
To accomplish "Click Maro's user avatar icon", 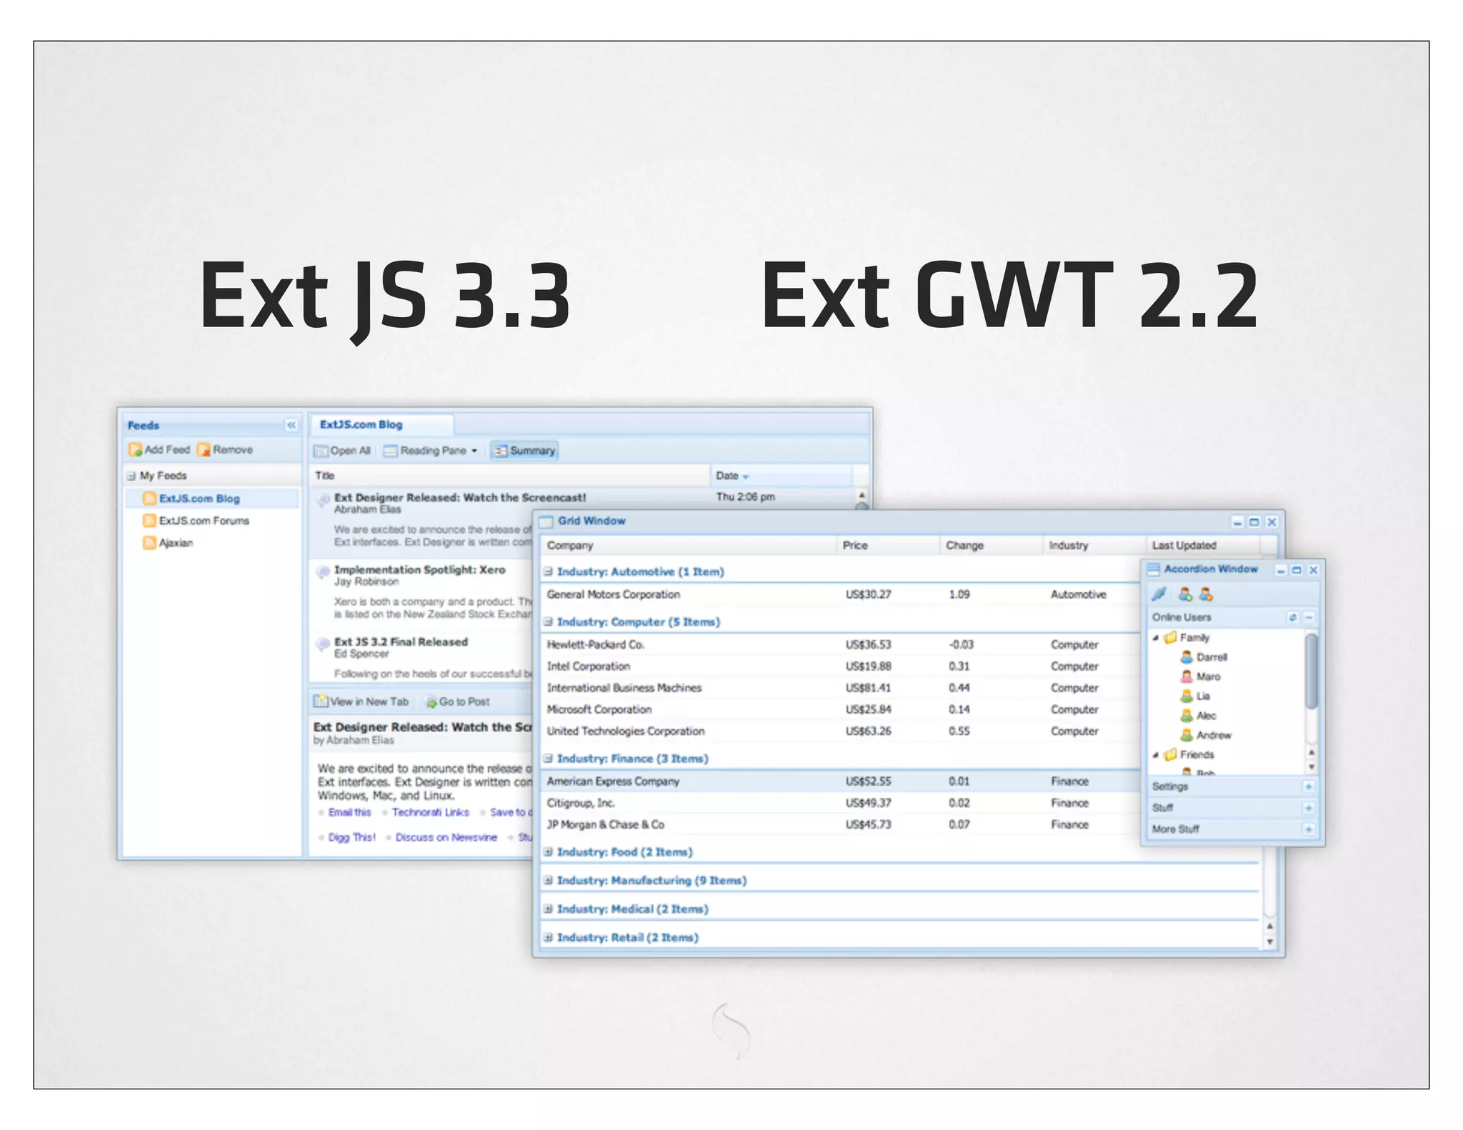I will pyautogui.click(x=1187, y=676).
